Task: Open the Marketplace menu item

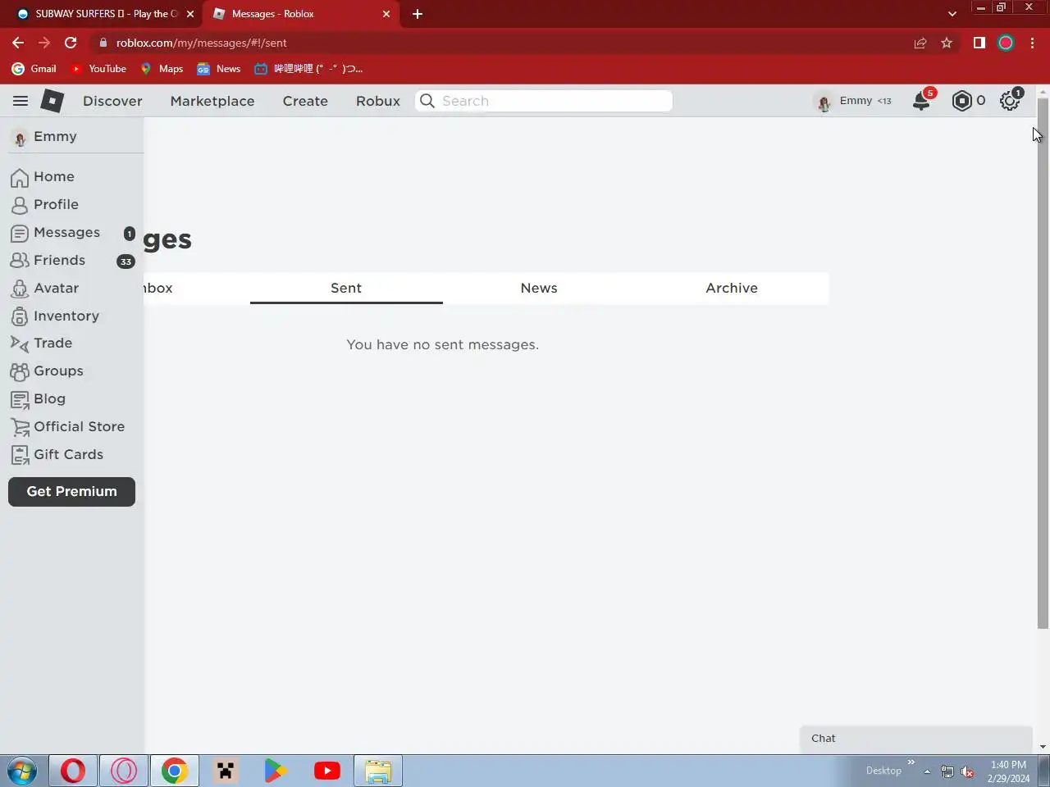Action: pos(212,101)
